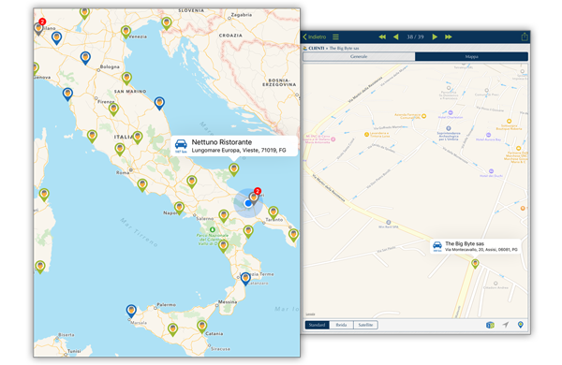Image resolution: width=562 pixels, height=365 pixels.
Task: Switch map to Ibrida mode
Action: pyautogui.click(x=341, y=325)
